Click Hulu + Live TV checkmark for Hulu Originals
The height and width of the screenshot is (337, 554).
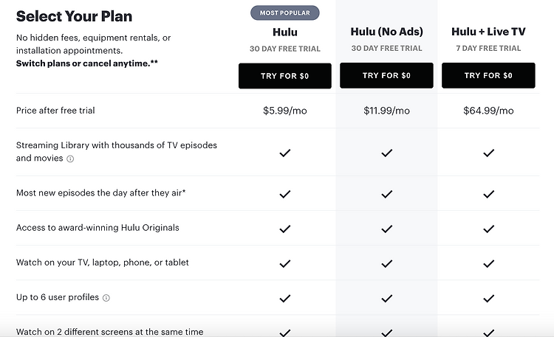tap(488, 229)
